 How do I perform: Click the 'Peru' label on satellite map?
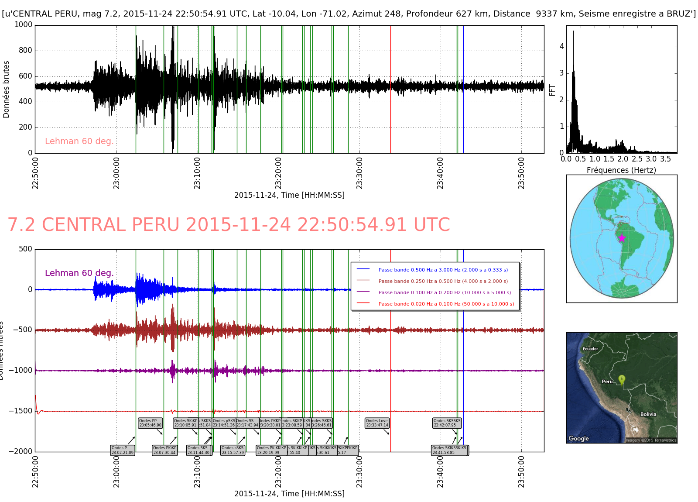click(x=607, y=382)
